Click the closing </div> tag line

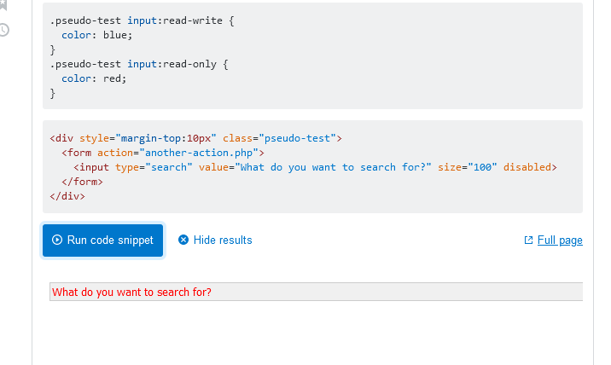click(67, 196)
